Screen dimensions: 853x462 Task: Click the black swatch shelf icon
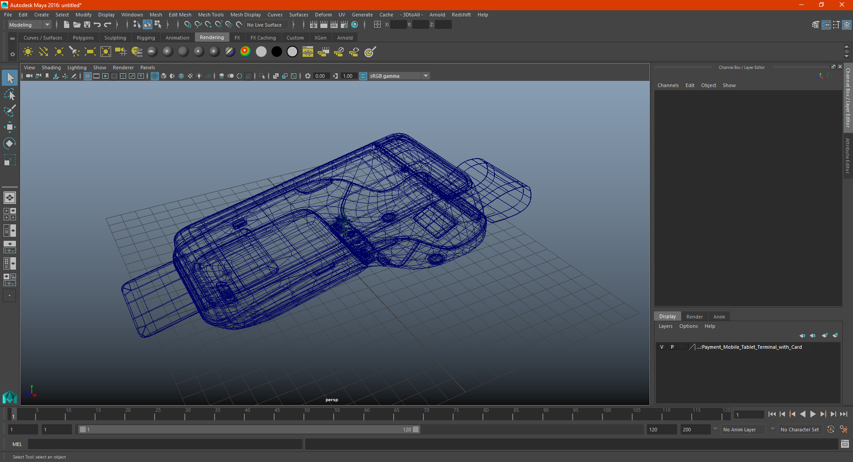pyautogui.click(x=277, y=52)
